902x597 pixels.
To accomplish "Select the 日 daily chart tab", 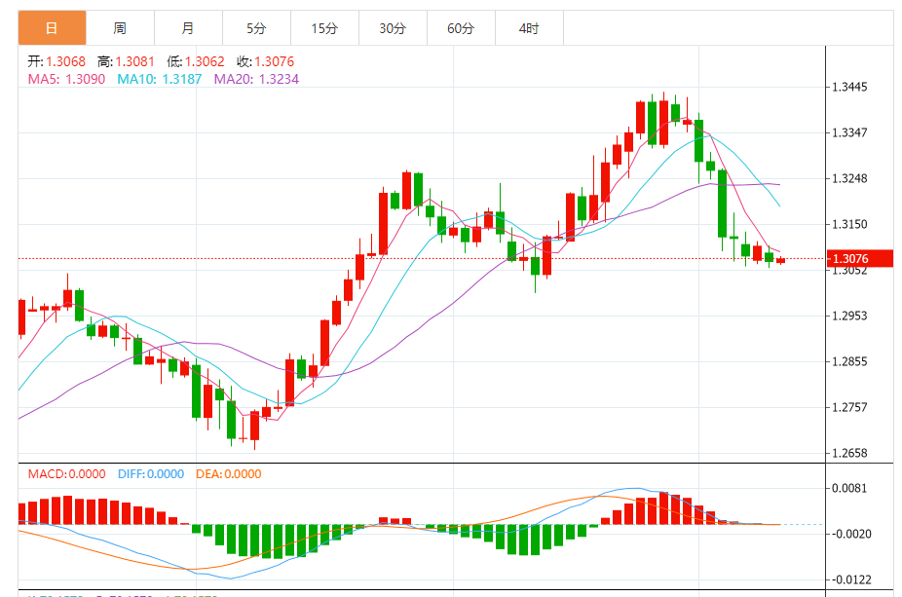I will click(x=52, y=27).
